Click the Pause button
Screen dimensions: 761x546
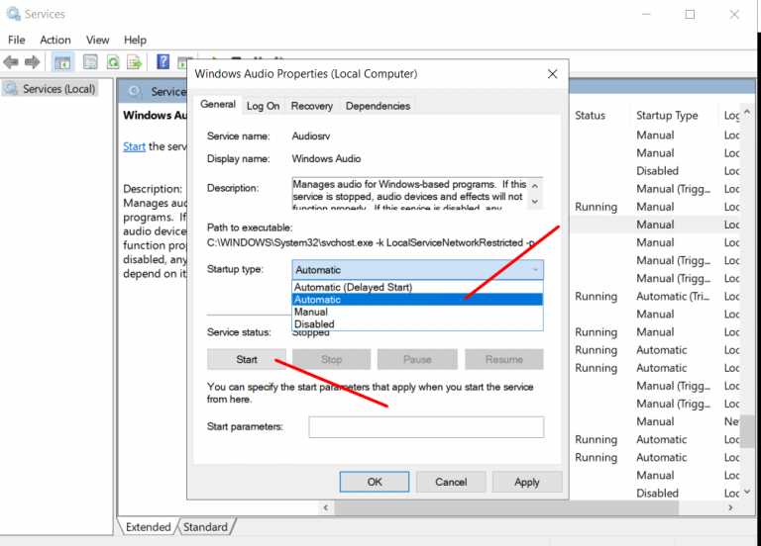coord(417,359)
